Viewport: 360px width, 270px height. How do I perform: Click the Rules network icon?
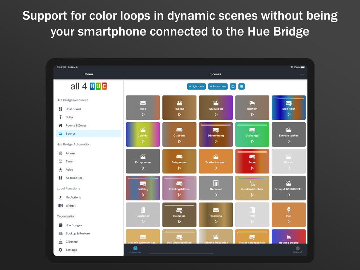click(x=60, y=170)
